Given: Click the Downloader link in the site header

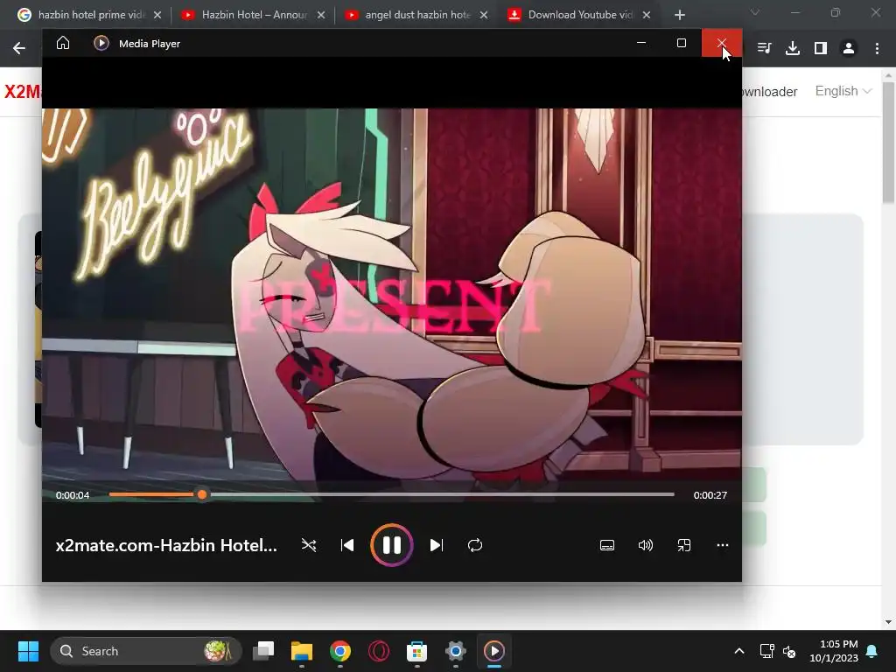Looking at the screenshot, I should 770,92.
